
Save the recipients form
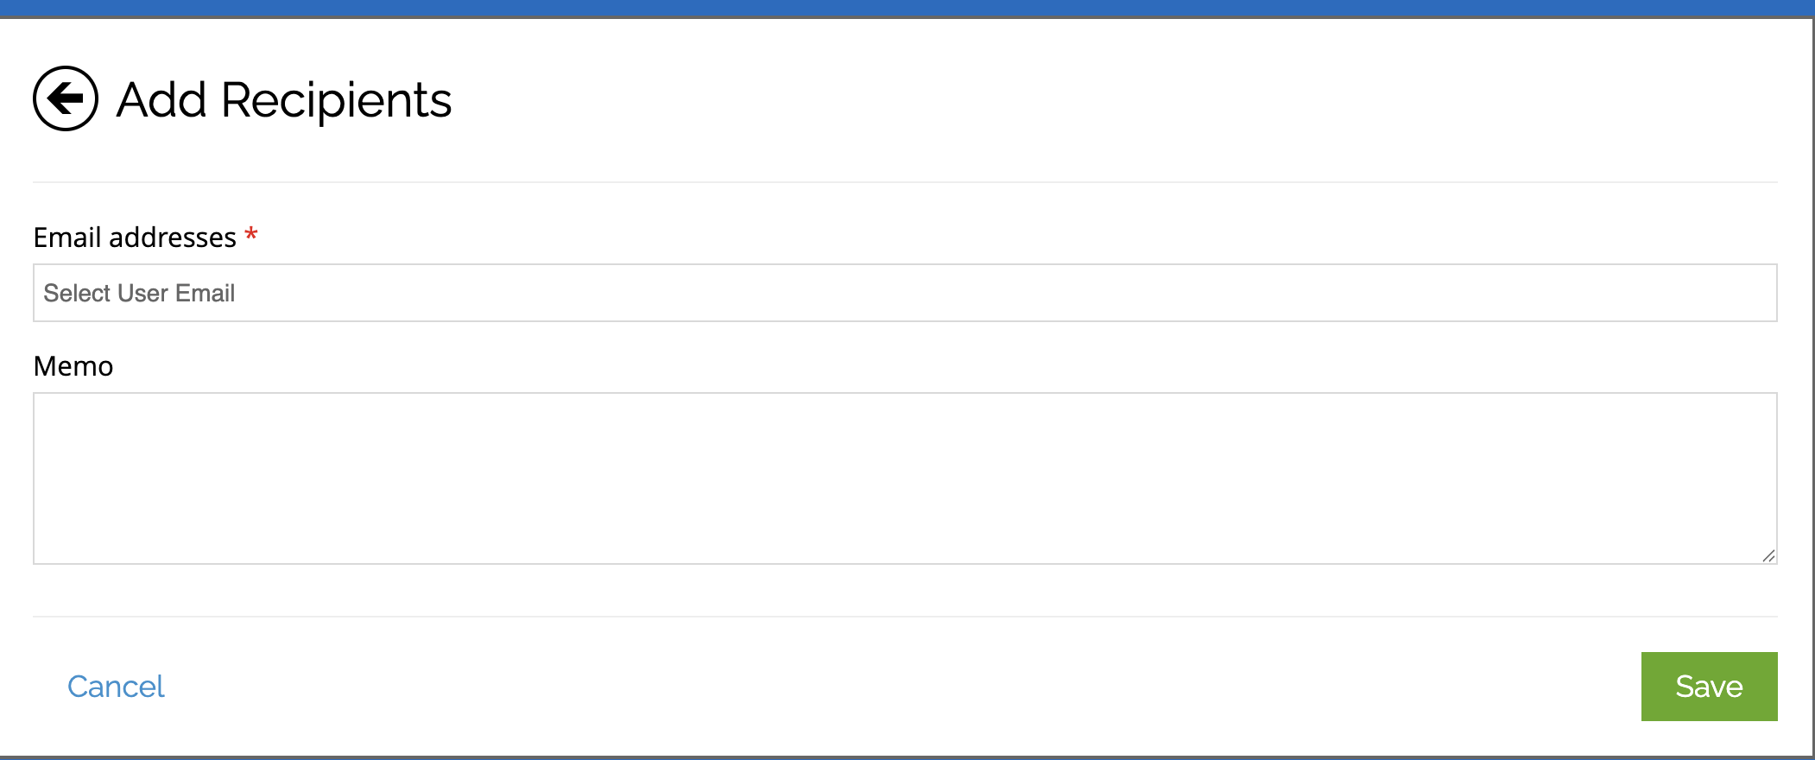1709,687
